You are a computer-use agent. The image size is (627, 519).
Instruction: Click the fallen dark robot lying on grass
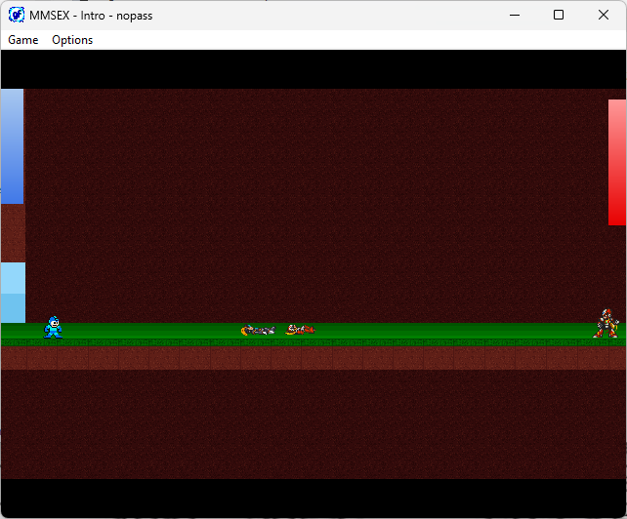point(258,330)
